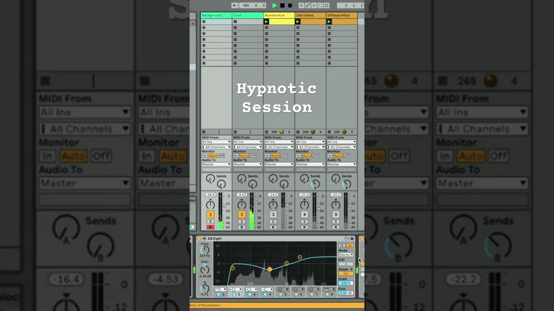Set Rumble Kick monitor to Auto
Image resolution: width=554 pixels, height=311 pixels.
[275, 155]
